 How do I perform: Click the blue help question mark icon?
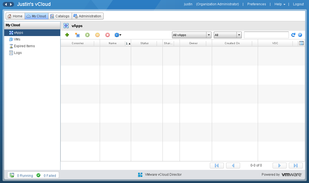click(300, 35)
